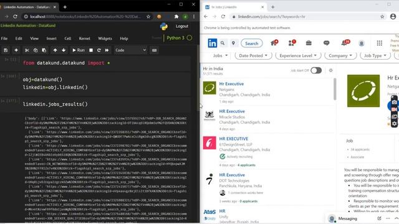Copy selected cells in Jupyter toolbar
The width and height of the screenshot is (399, 224).
(x=36, y=50)
